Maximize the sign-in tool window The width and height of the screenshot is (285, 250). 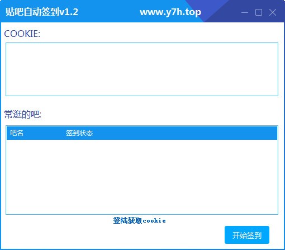click(x=259, y=12)
